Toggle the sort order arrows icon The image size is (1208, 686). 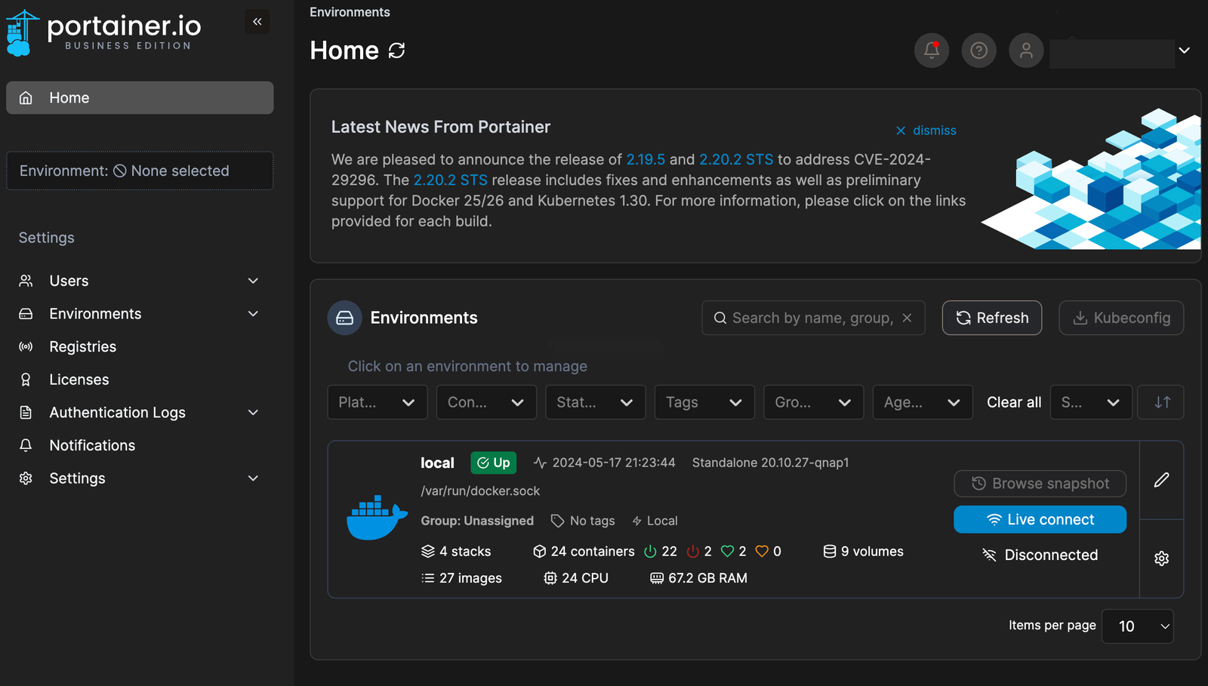(1162, 402)
